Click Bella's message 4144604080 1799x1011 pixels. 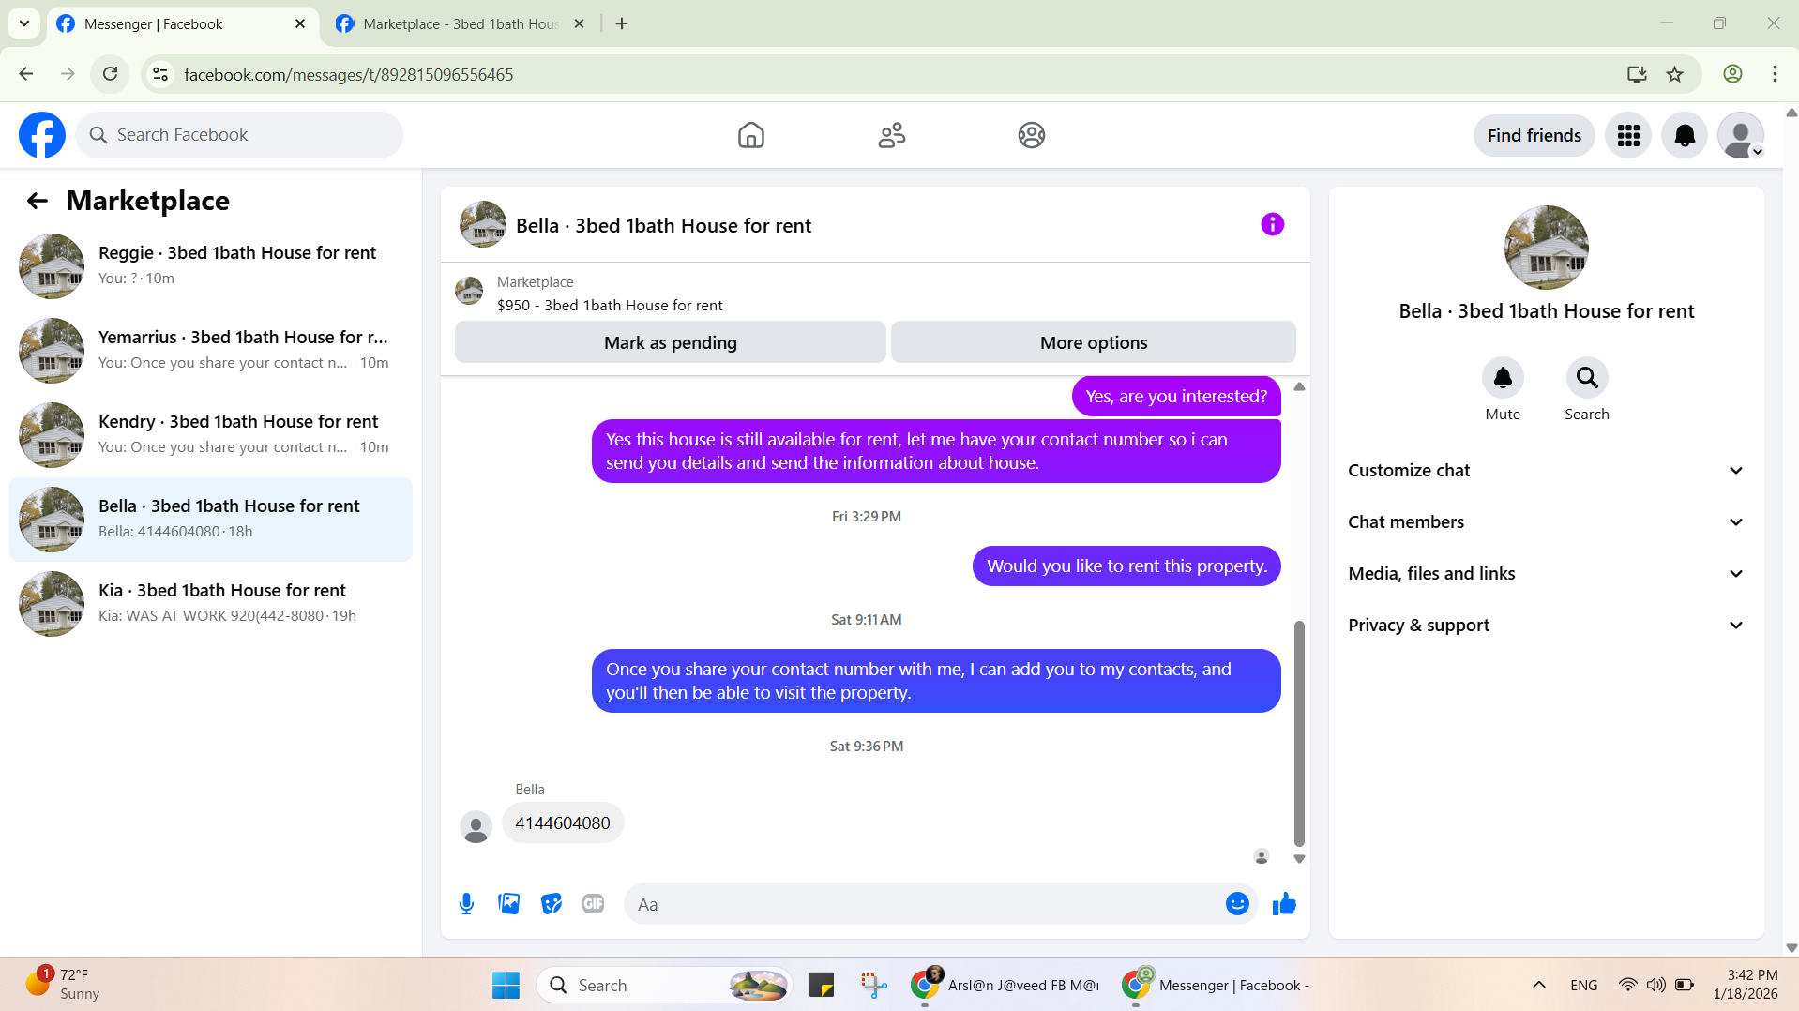tap(563, 823)
